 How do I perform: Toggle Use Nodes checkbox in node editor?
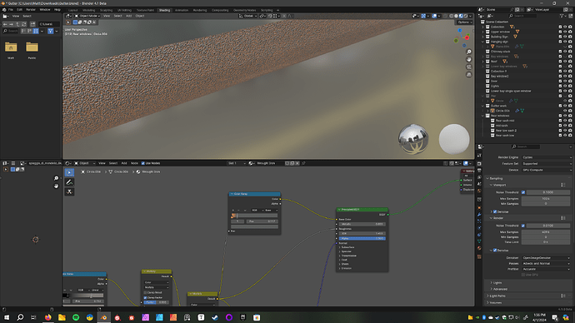[143, 163]
